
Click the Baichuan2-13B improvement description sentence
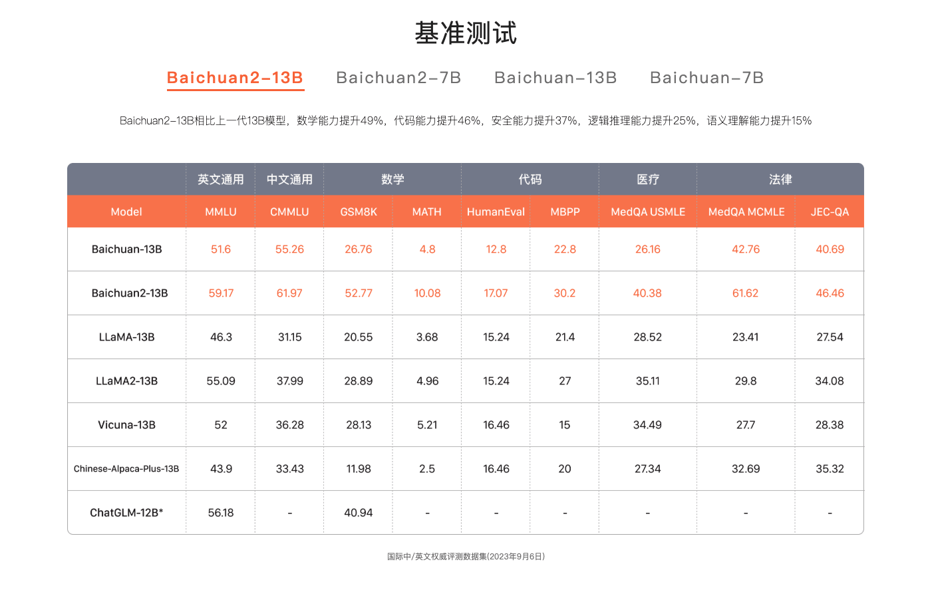466,120
